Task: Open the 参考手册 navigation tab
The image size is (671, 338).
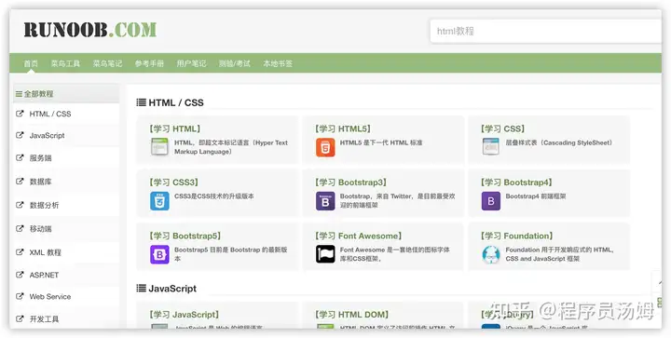Action: click(x=149, y=63)
